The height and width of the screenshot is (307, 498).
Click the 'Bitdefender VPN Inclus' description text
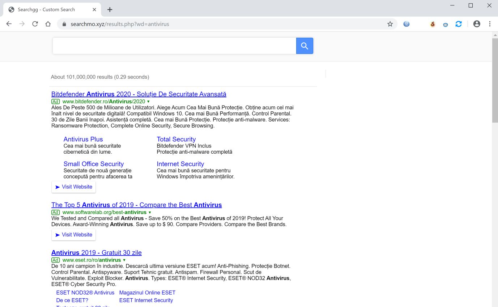pyautogui.click(x=184, y=146)
